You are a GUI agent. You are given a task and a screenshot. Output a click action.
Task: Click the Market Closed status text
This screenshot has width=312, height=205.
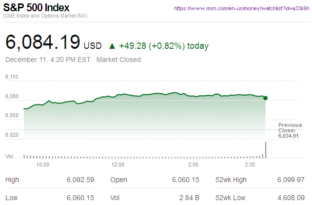(119, 60)
